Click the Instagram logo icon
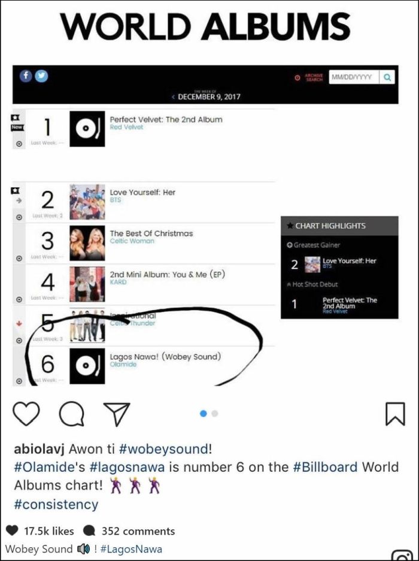Image resolution: width=419 pixels, height=561 pixels. (x=402, y=556)
